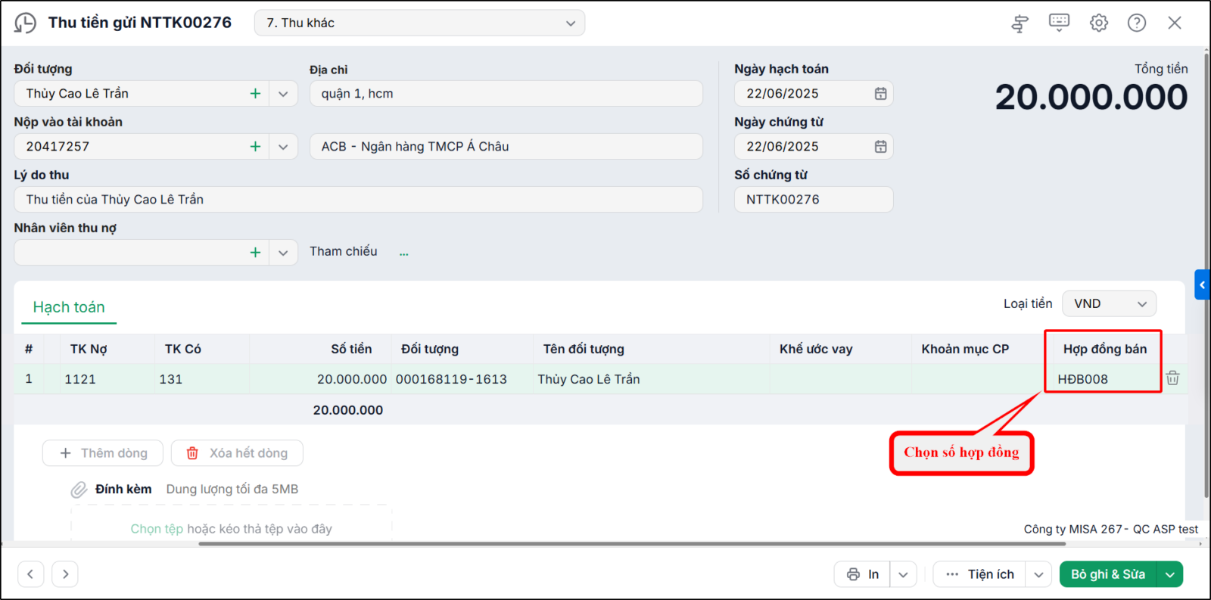The image size is (1211, 600).
Task: Add new bank account with plus icon
Action: click(255, 147)
